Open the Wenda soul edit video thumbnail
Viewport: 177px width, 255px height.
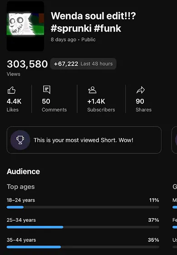(x=25, y=26)
